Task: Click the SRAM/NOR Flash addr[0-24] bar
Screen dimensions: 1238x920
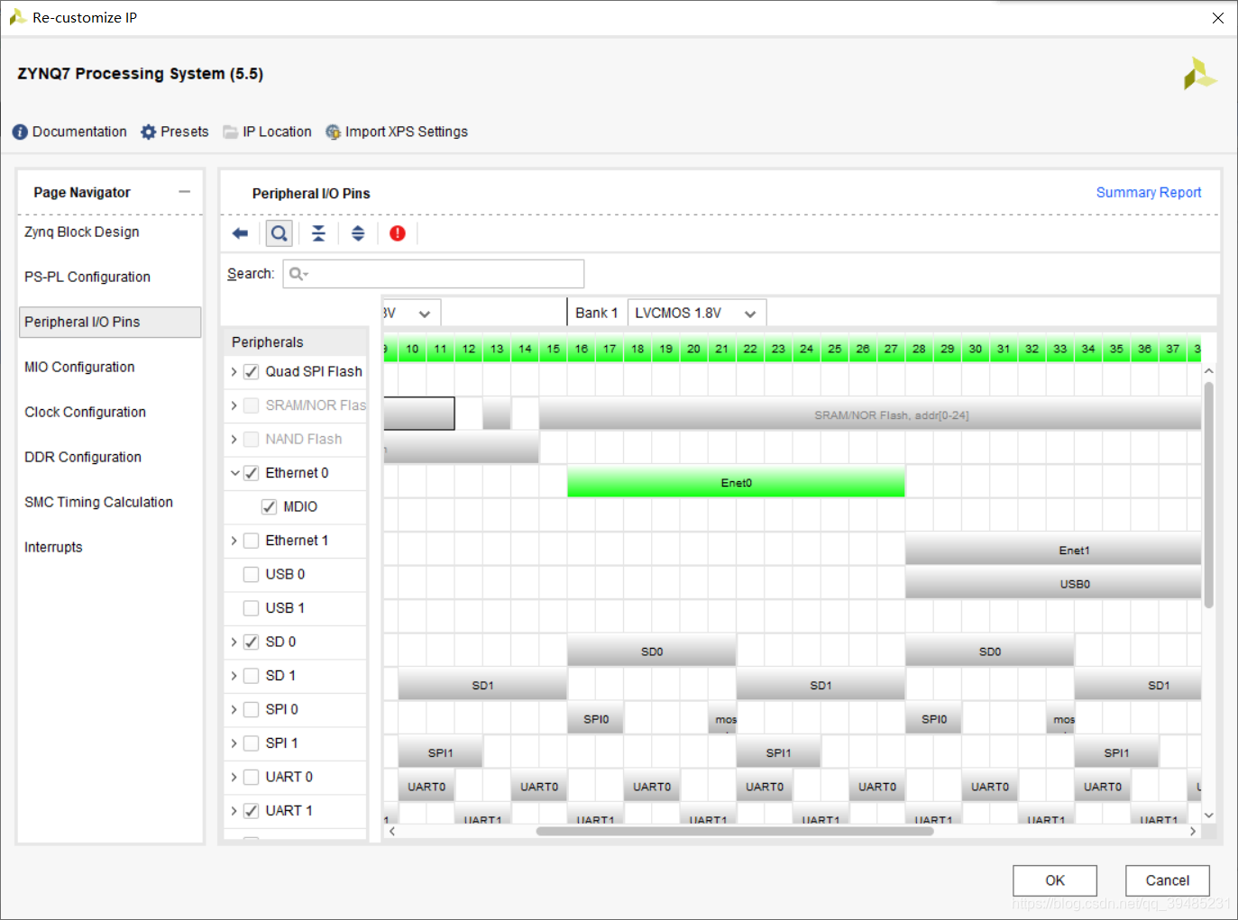Action: [x=870, y=414]
